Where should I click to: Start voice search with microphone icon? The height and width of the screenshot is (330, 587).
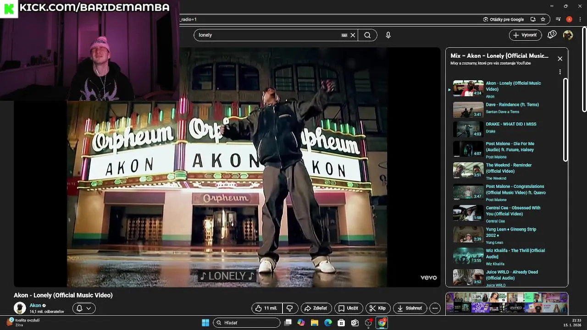point(388,35)
